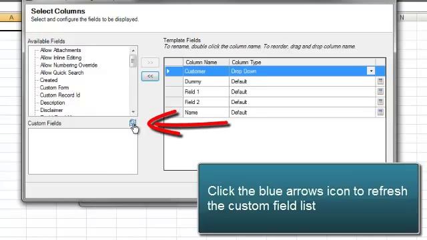Open column settings icon for Field 1 row
The width and height of the screenshot is (427, 240).
(380, 91)
